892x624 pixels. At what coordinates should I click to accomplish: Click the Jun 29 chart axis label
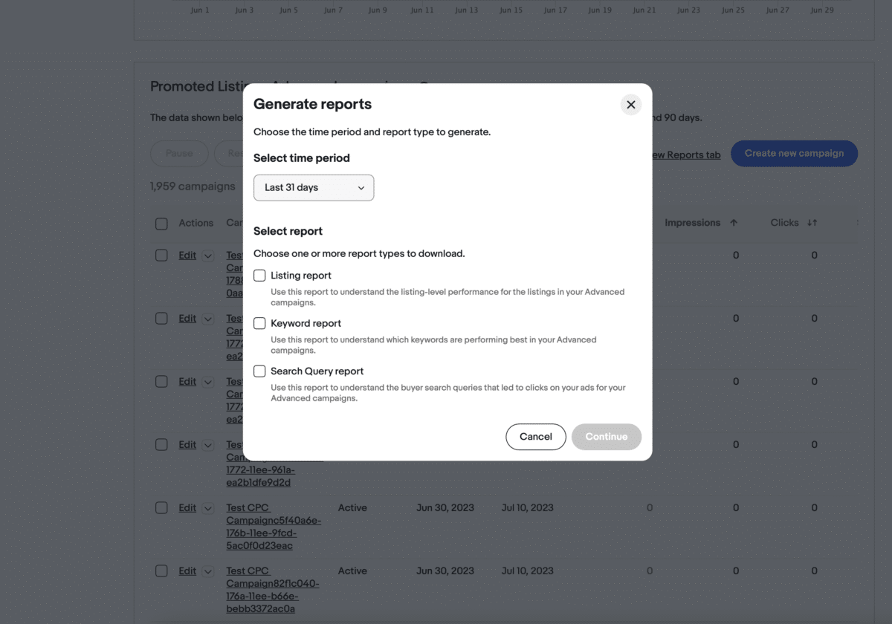pos(822,10)
